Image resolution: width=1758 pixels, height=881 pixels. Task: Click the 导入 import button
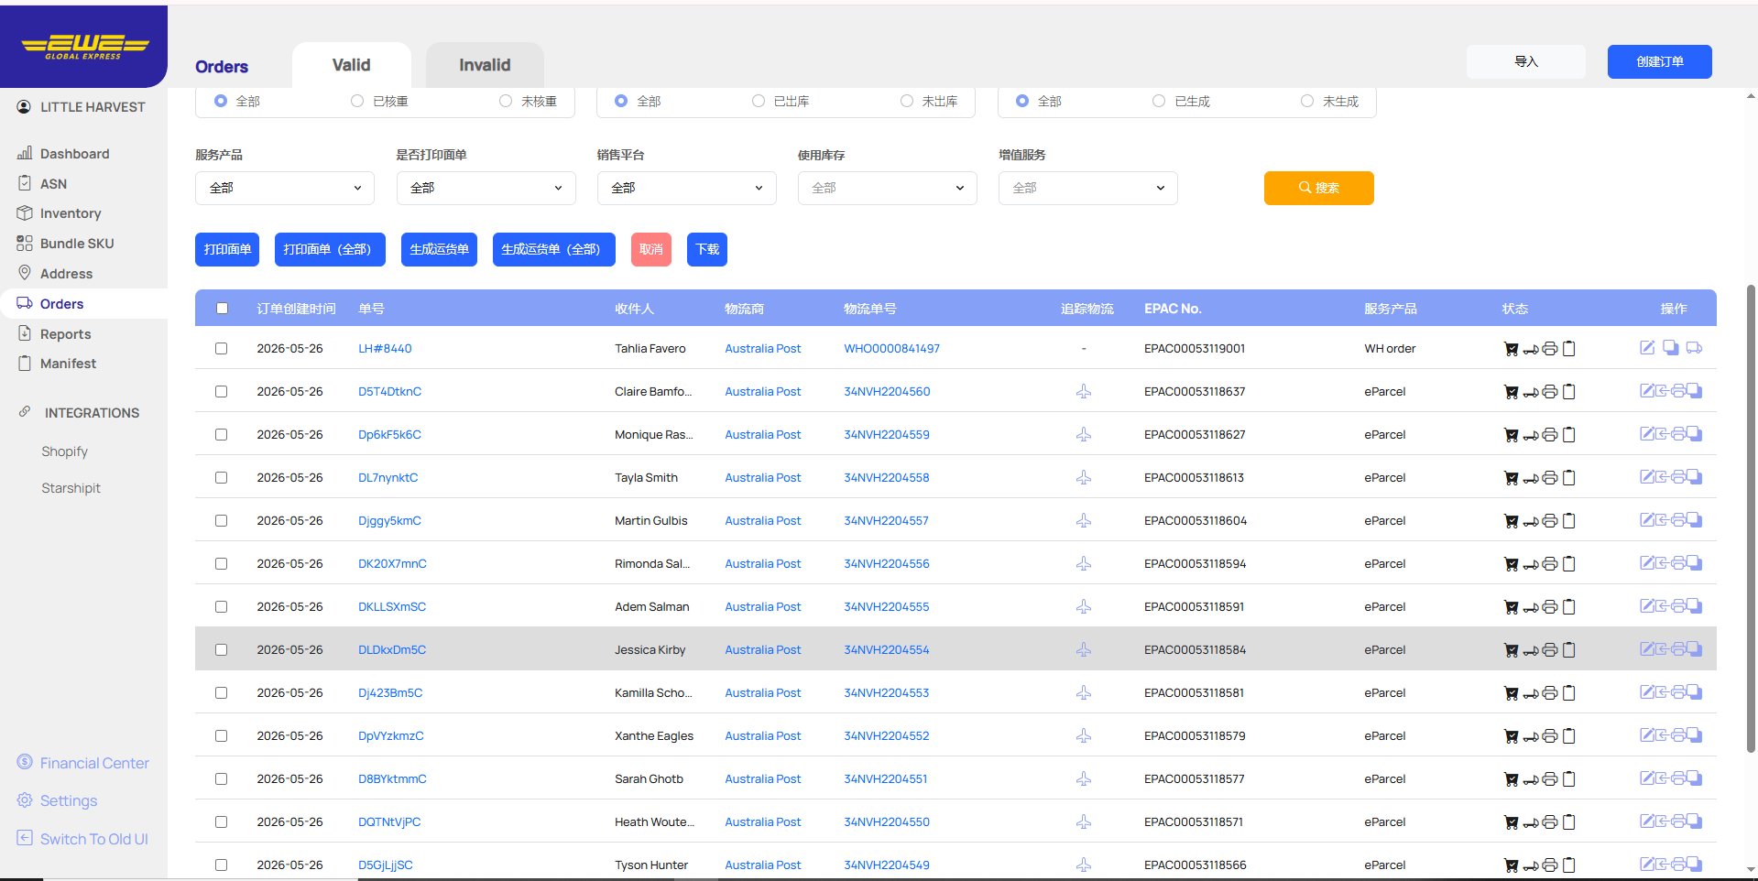pyautogui.click(x=1526, y=61)
